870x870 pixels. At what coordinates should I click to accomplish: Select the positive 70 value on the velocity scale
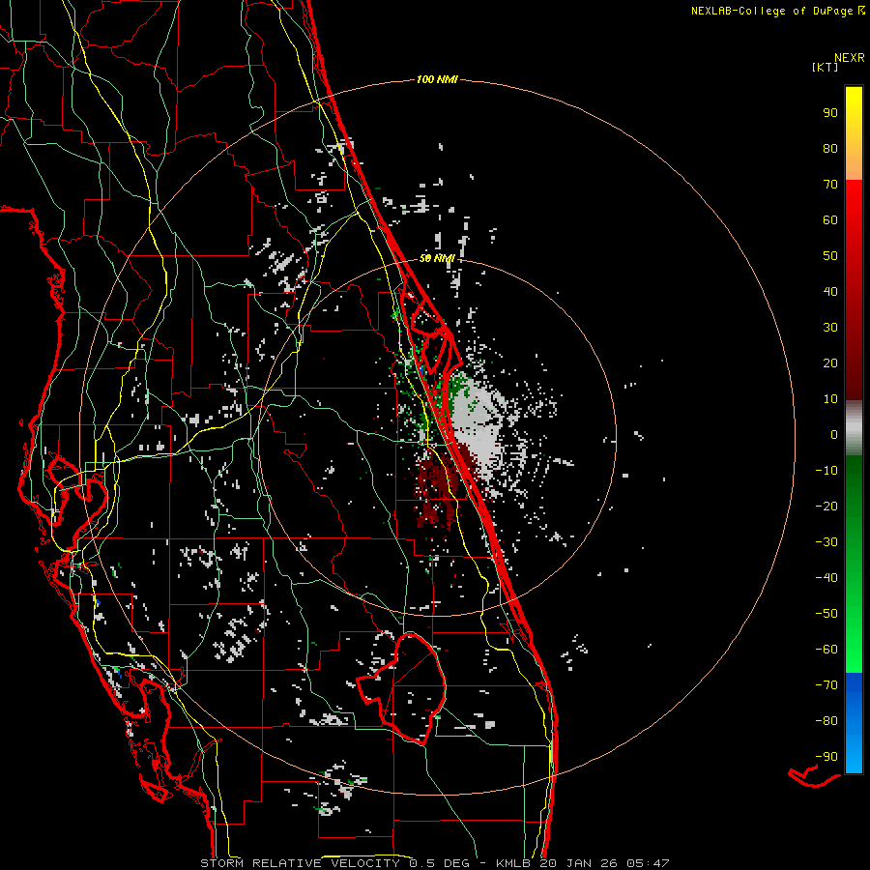pos(830,185)
